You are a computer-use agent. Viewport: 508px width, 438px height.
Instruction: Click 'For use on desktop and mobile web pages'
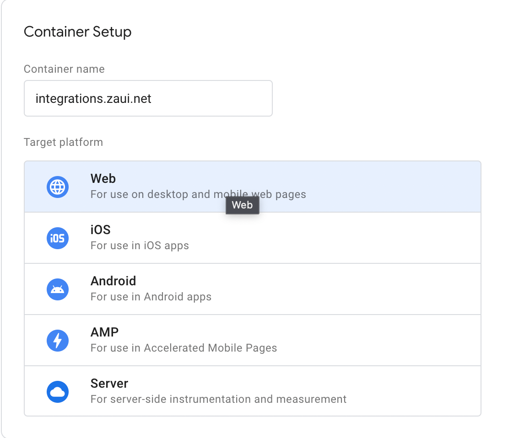(198, 194)
